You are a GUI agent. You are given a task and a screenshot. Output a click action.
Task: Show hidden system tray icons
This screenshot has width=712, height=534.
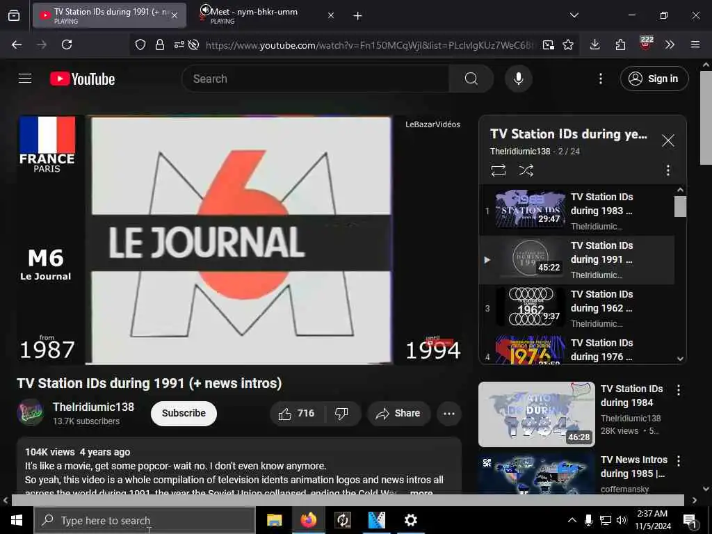click(572, 520)
